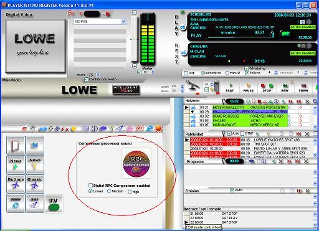This screenshot has height=231, width=319.
Task: Enable Digital IRRC Compressor checkbox
Action: point(90,185)
